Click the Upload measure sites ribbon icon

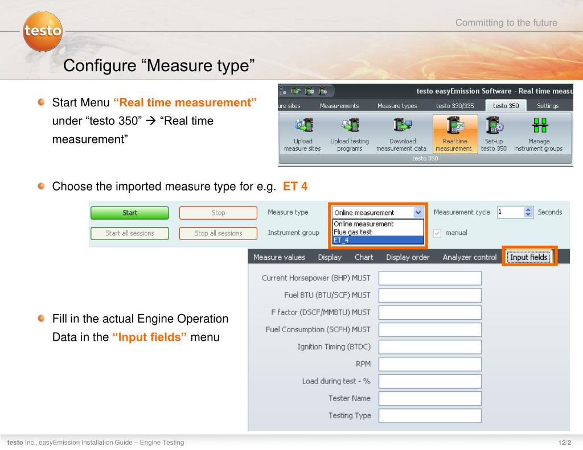[303, 134]
